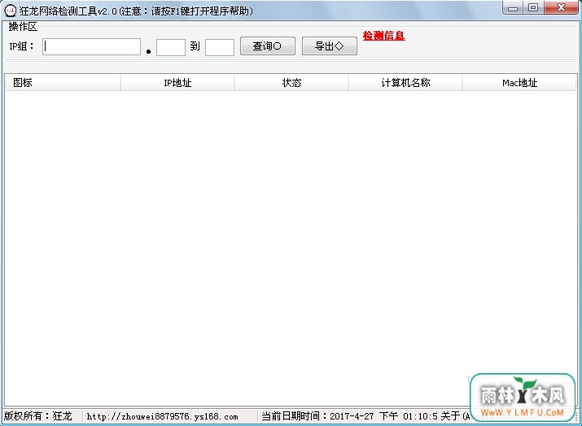Start the scan with the 查询 button

pos(268,46)
